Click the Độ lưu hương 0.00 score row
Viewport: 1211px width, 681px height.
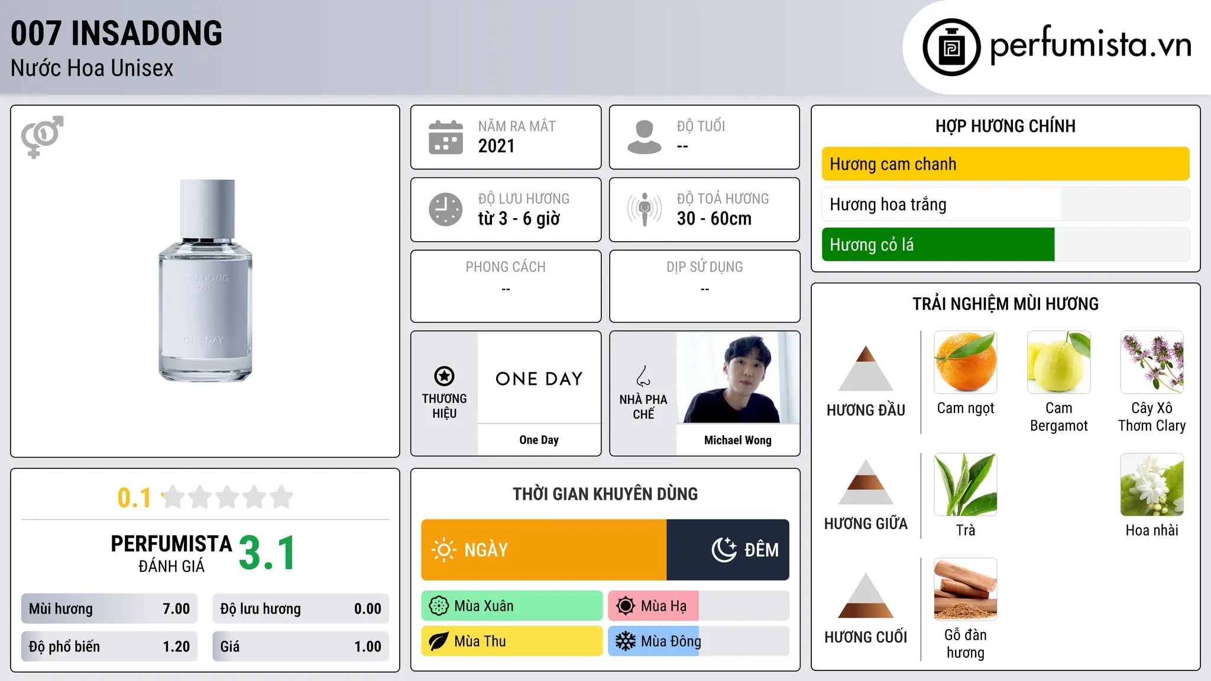[x=301, y=608]
